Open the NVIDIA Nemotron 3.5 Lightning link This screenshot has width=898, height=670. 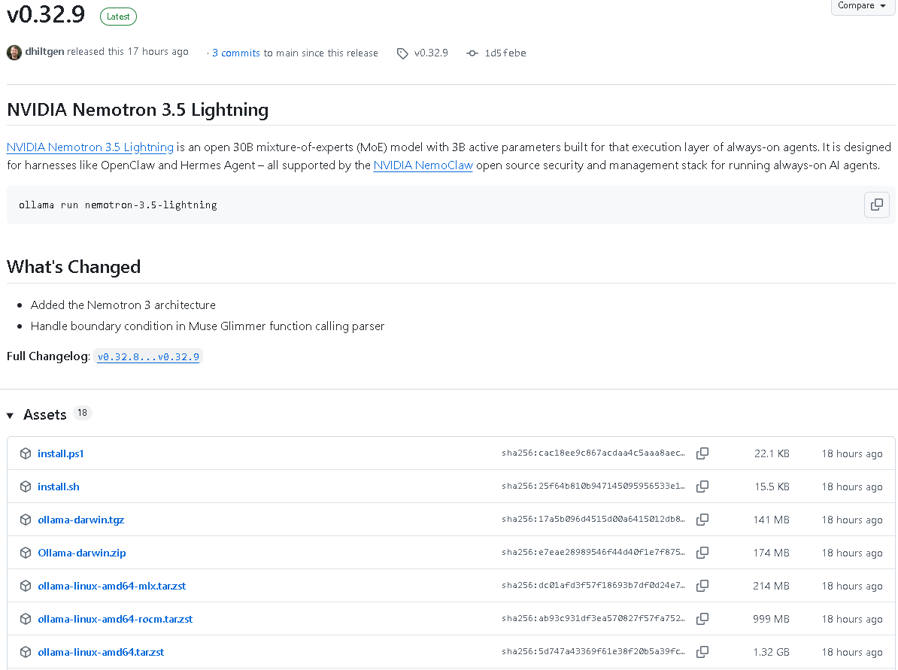pyautogui.click(x=90, y=147)
